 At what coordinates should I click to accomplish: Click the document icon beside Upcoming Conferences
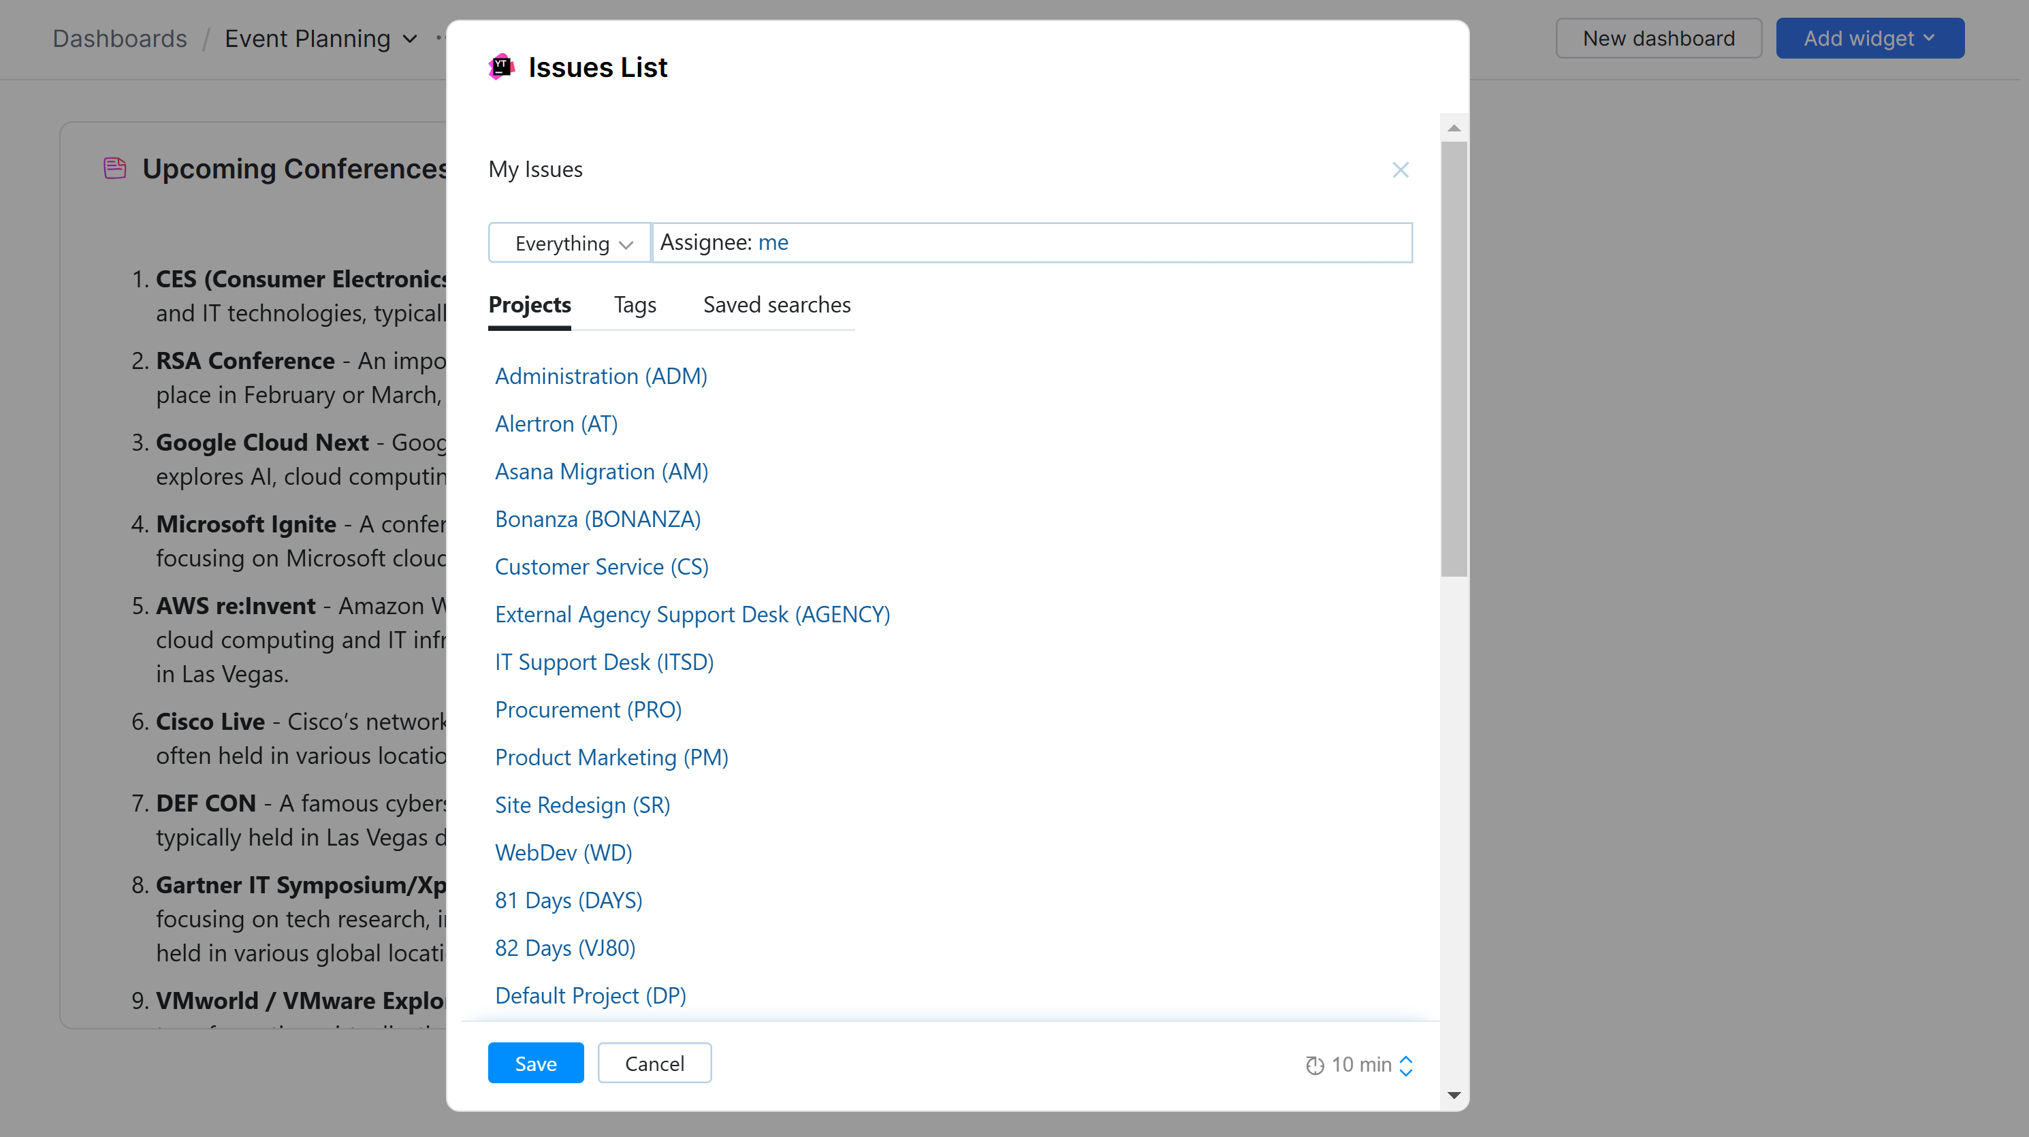(x=114, y=167)
